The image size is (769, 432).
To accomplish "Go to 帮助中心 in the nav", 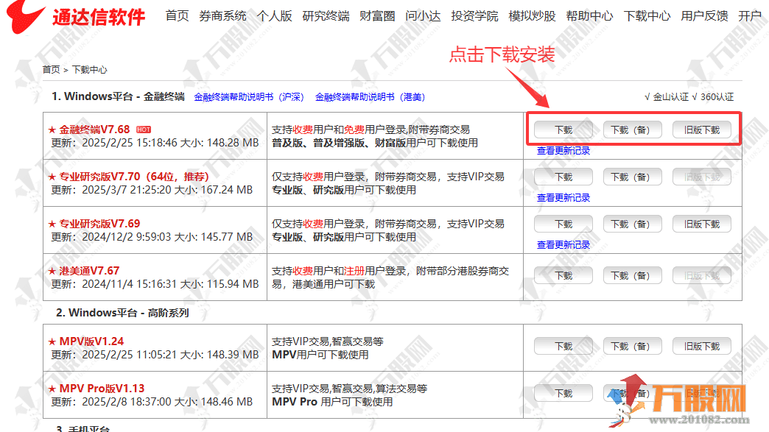I will point(589,16).
